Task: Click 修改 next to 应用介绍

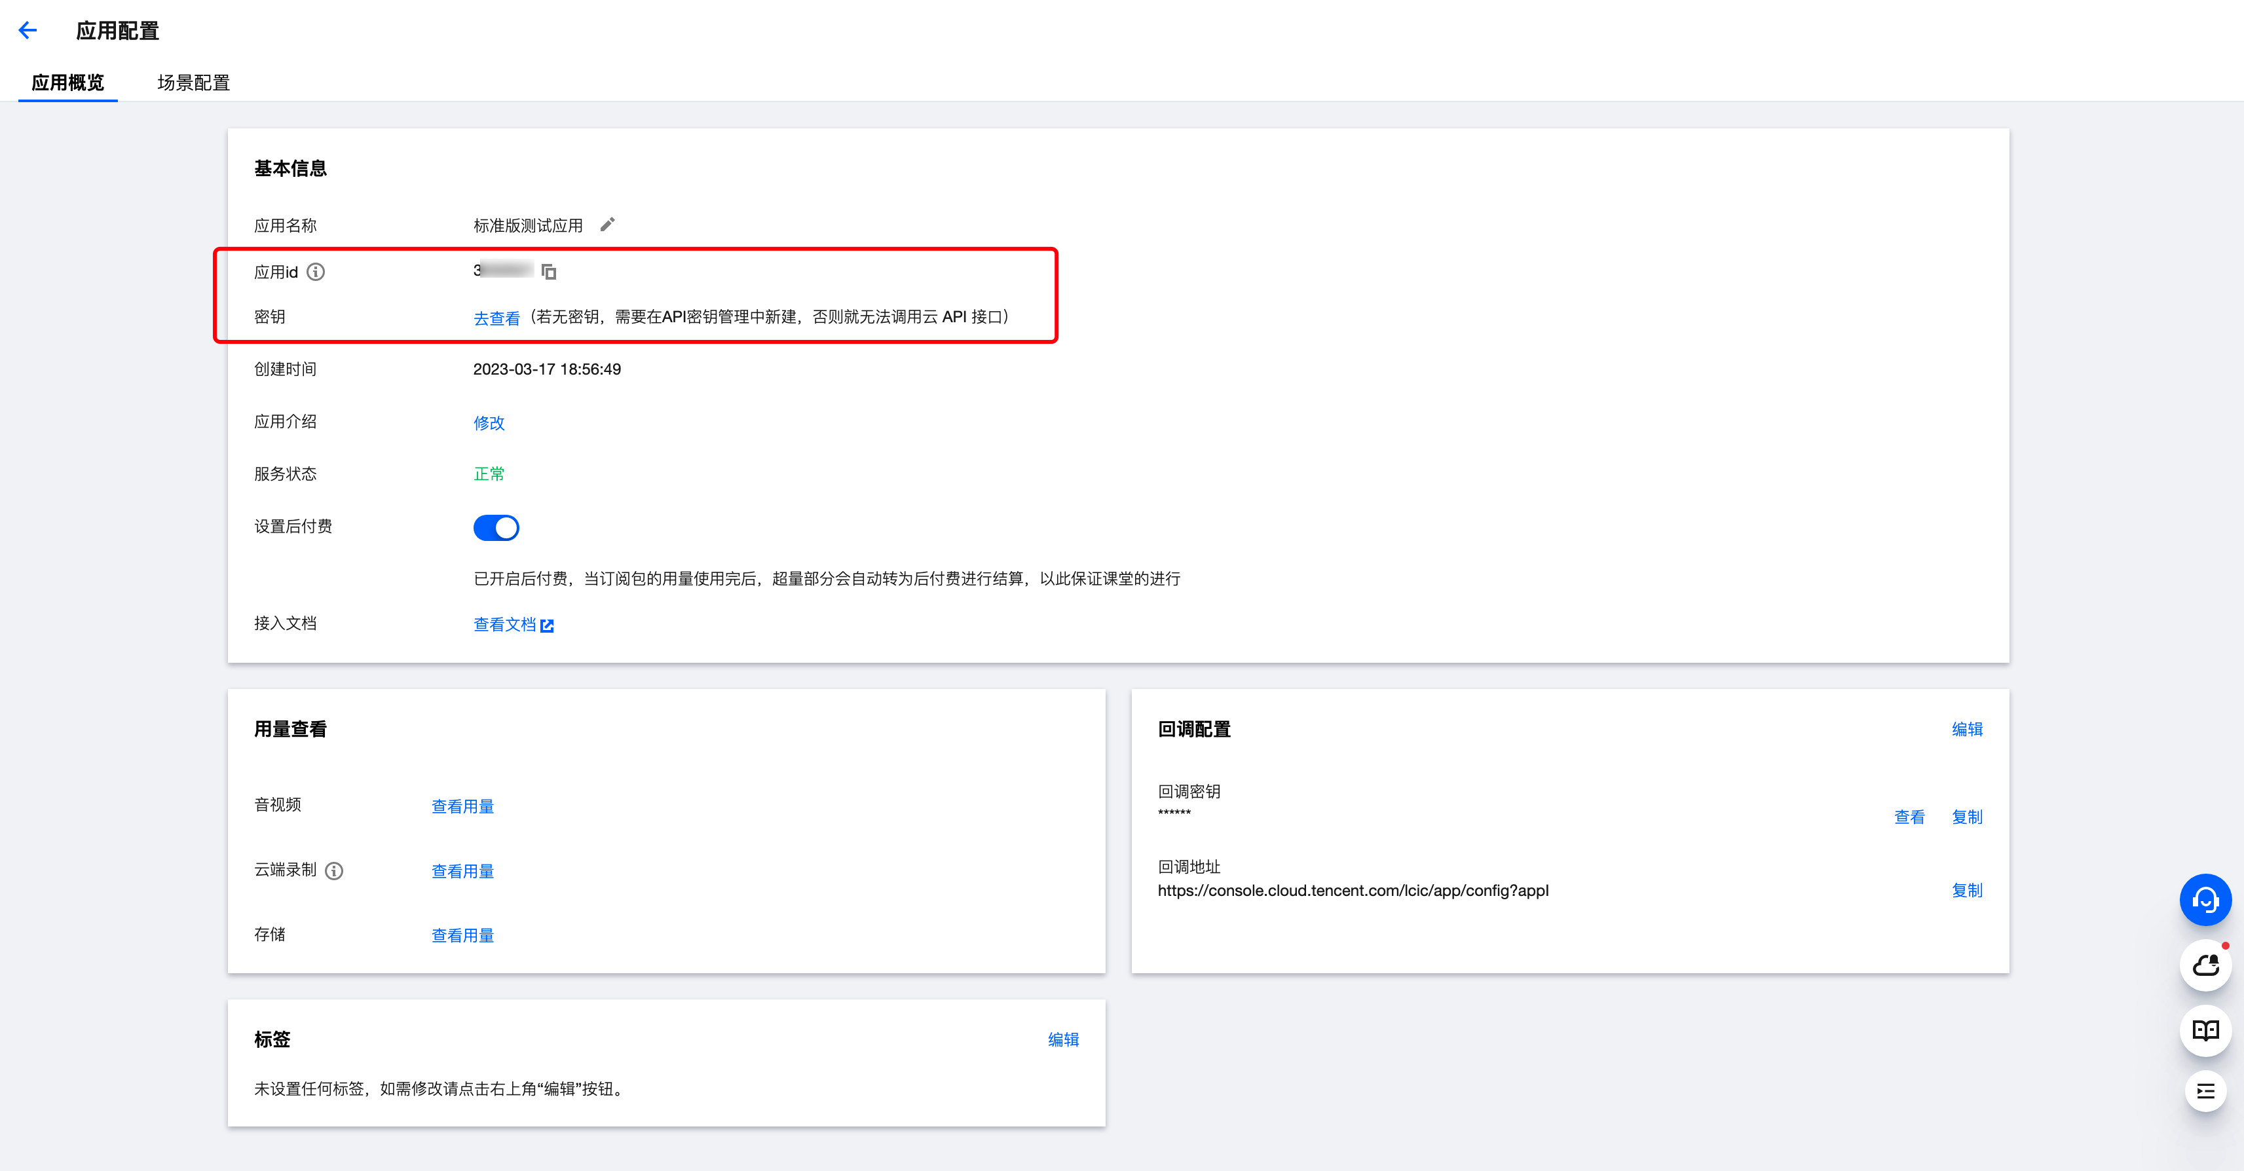Action: pyautogui.click(x=489, y=422)
